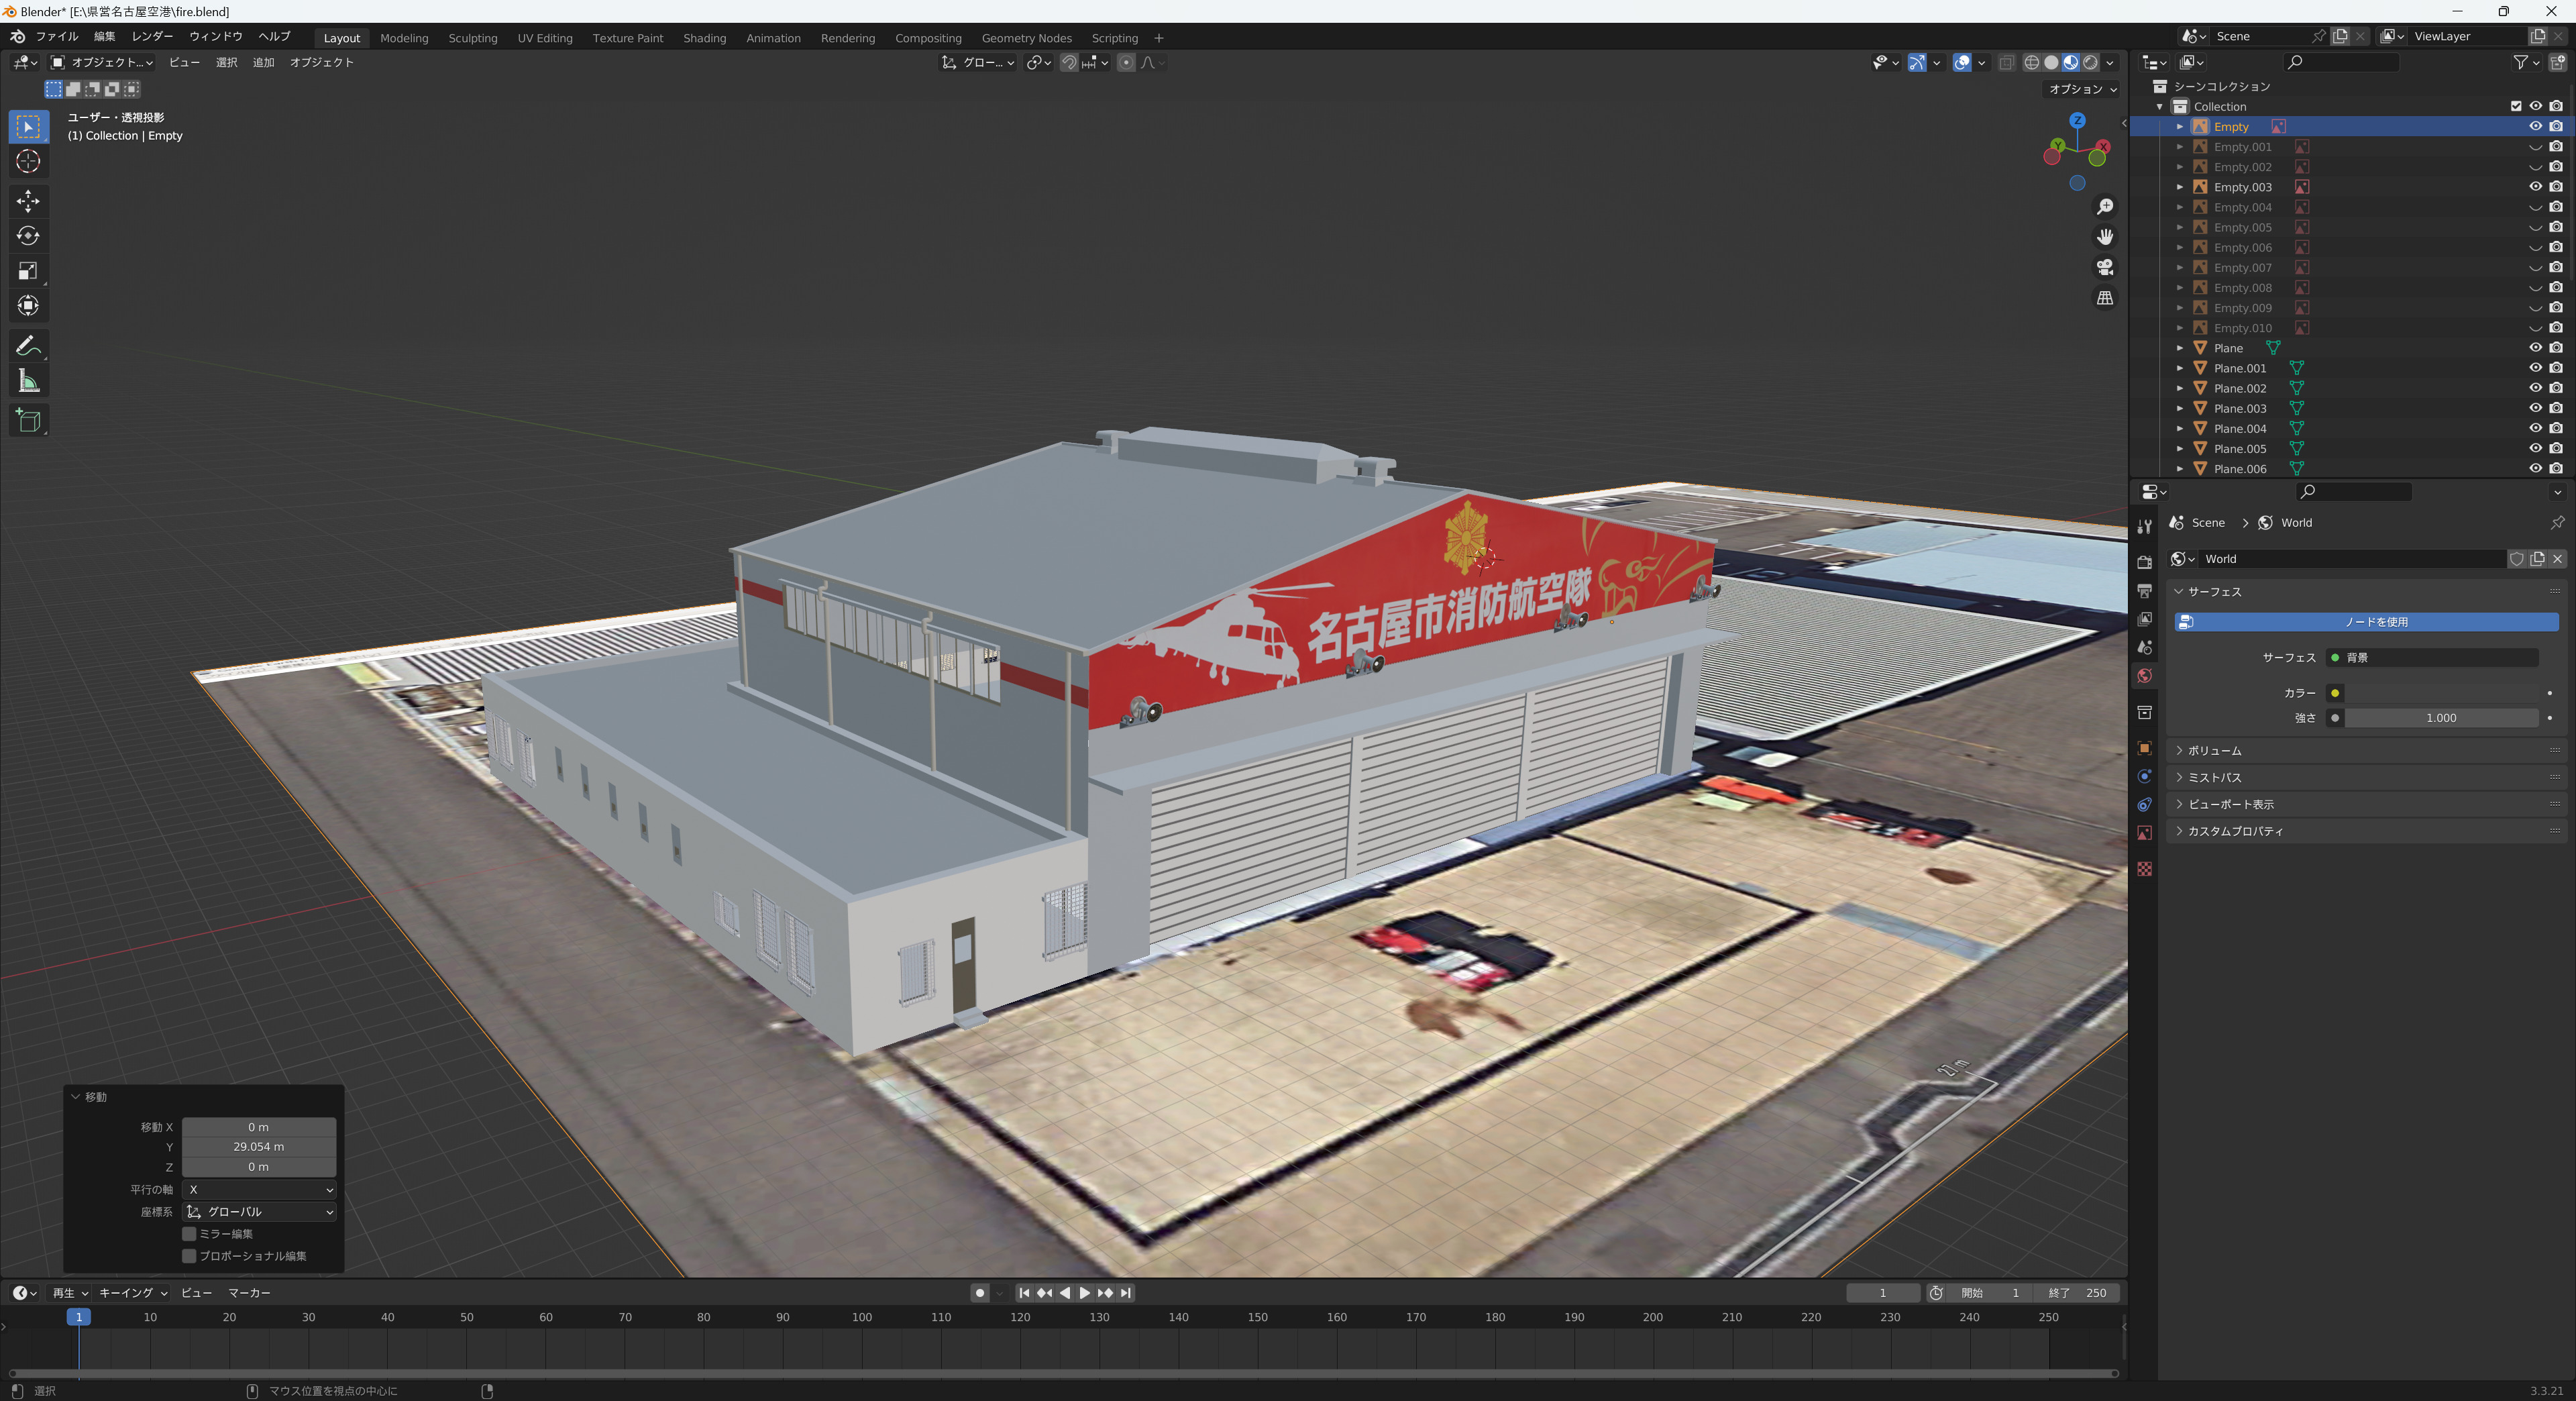Switch to the UV Editing workspace tab
Screen dimensions: 2576x1401
click(545, 38)
